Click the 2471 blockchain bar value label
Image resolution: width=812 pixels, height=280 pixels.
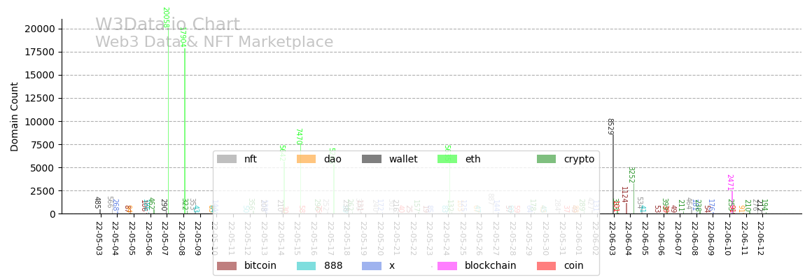(729, 183)
